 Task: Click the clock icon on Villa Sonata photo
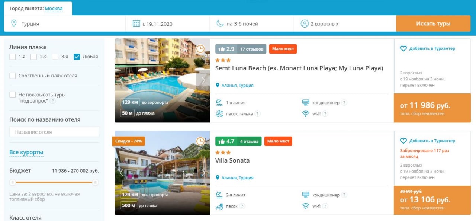point(200,141)
